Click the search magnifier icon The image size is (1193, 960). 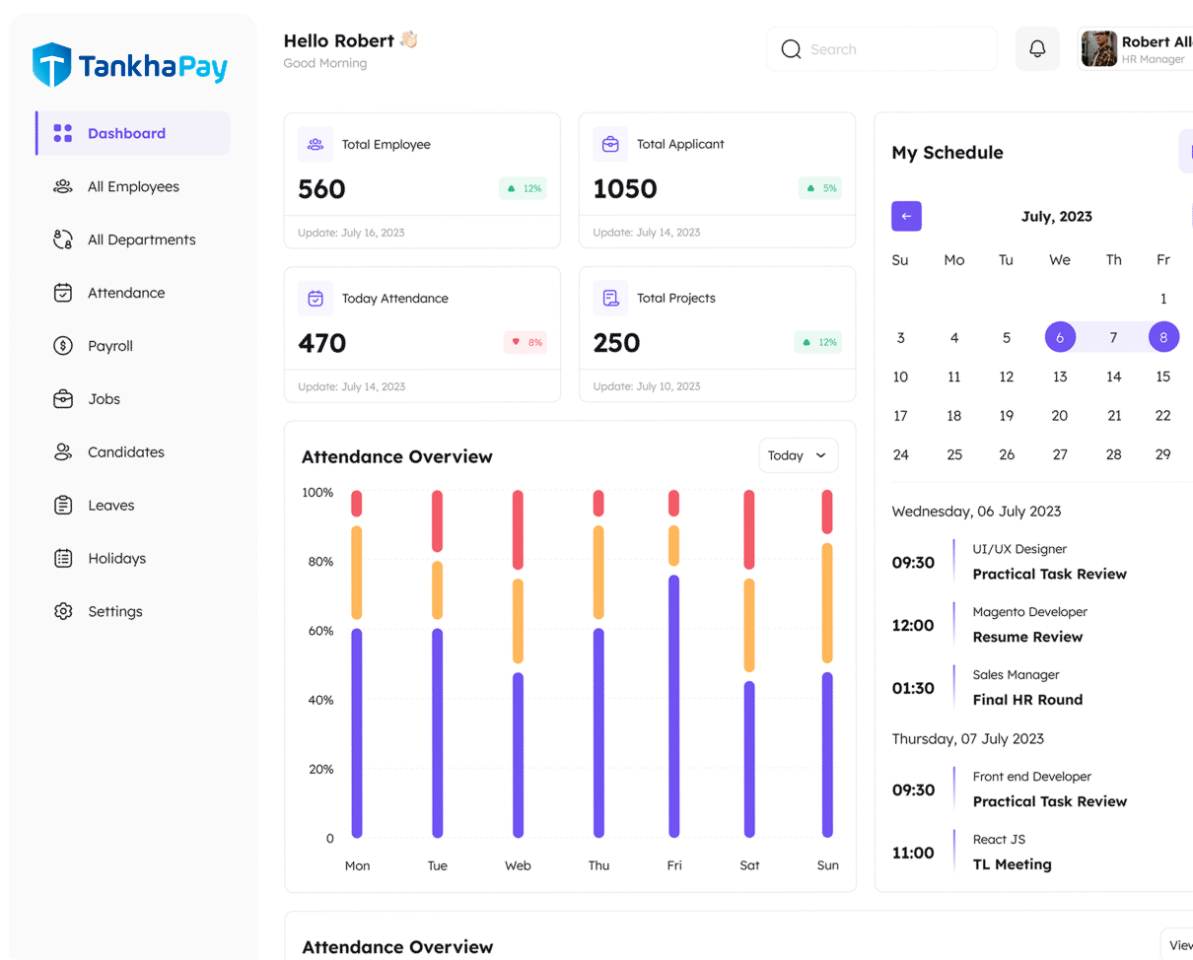791,49
